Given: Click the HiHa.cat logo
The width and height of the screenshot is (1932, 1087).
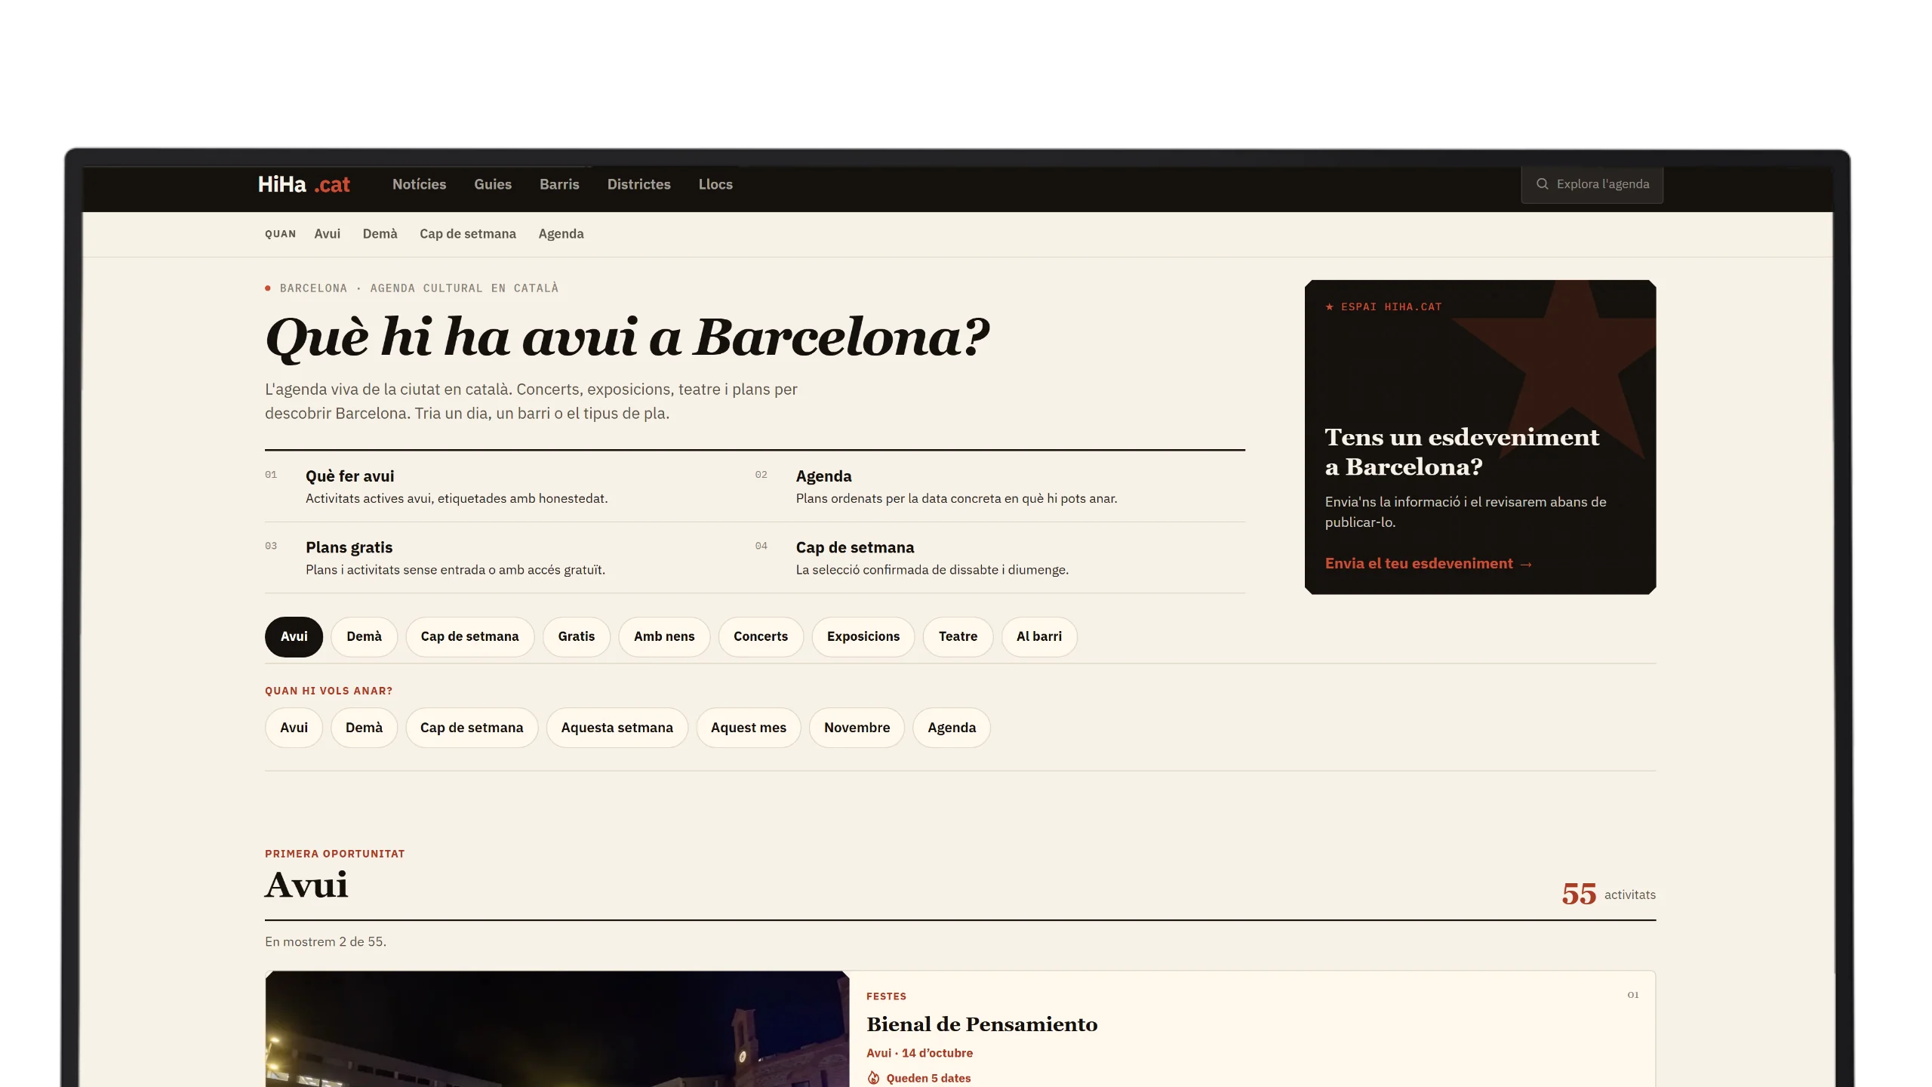Looking at the screenshot, I should pos(303,184).
